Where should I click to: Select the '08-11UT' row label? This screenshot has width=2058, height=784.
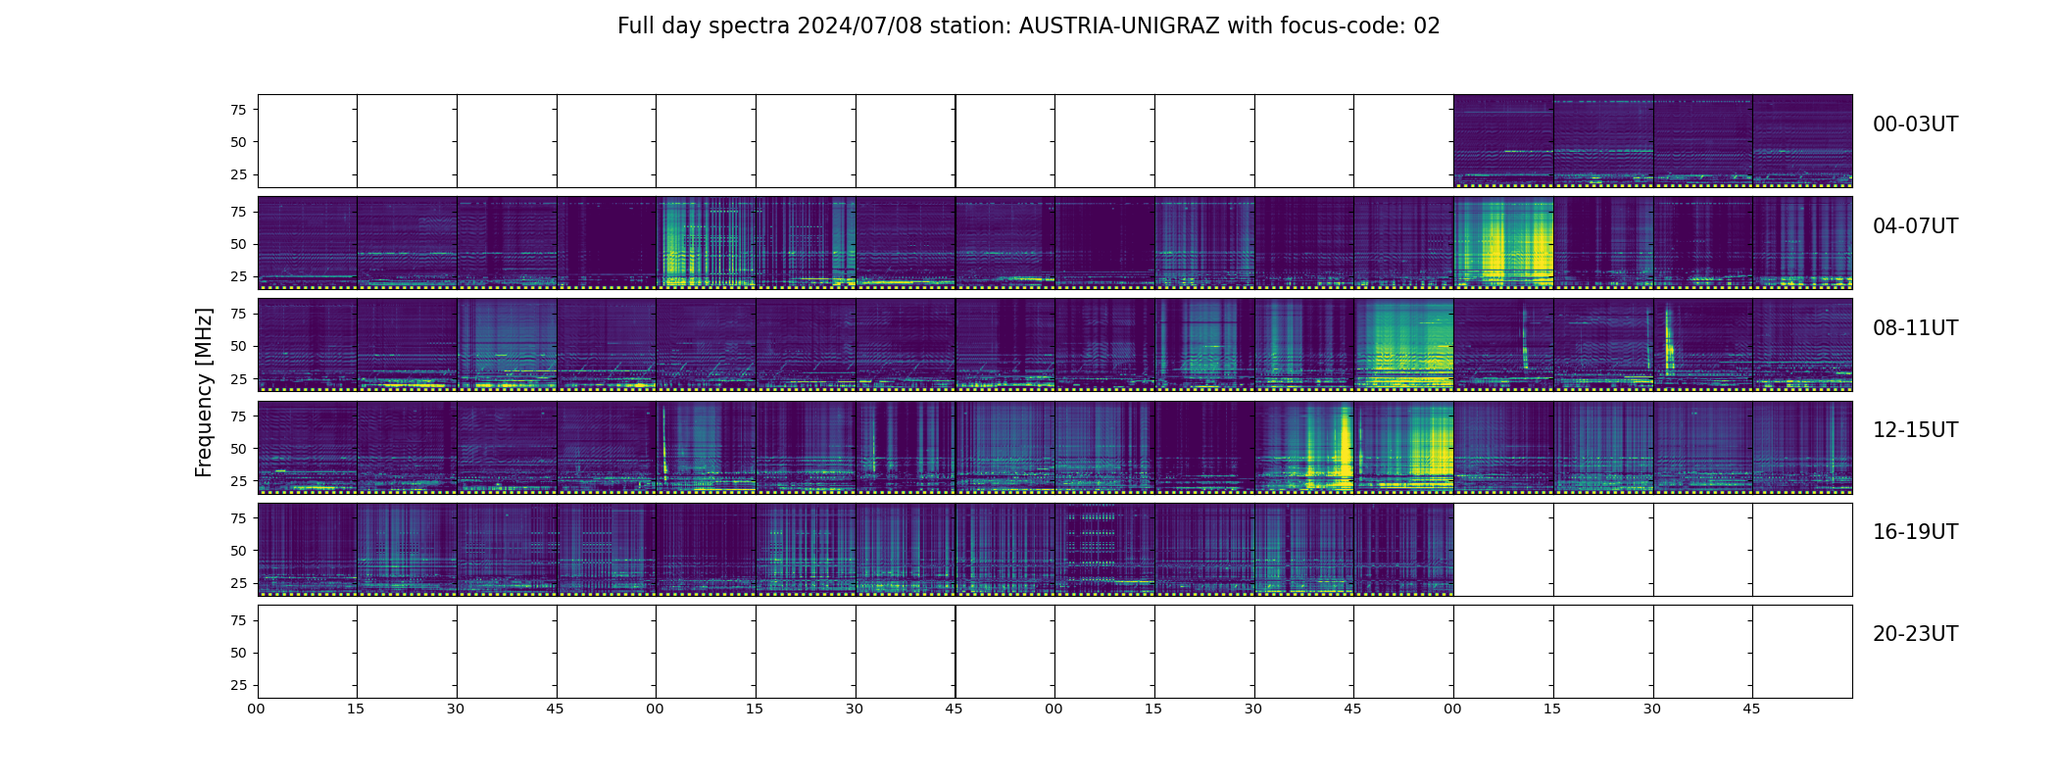[x=1915, y=328]
